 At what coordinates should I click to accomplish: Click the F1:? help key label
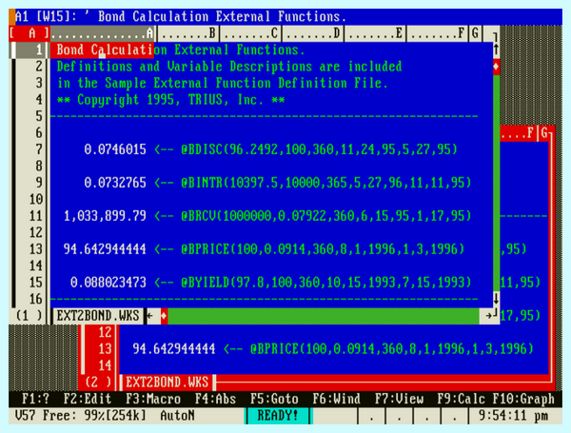(35, 399)
